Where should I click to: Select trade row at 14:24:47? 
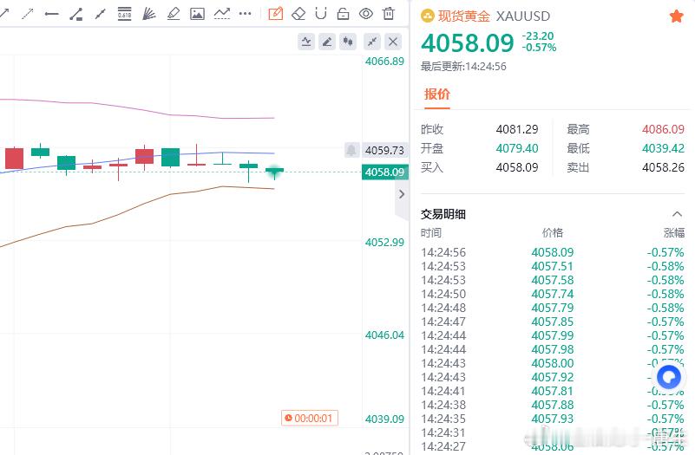pyautogui.click(x=553, y=322)
